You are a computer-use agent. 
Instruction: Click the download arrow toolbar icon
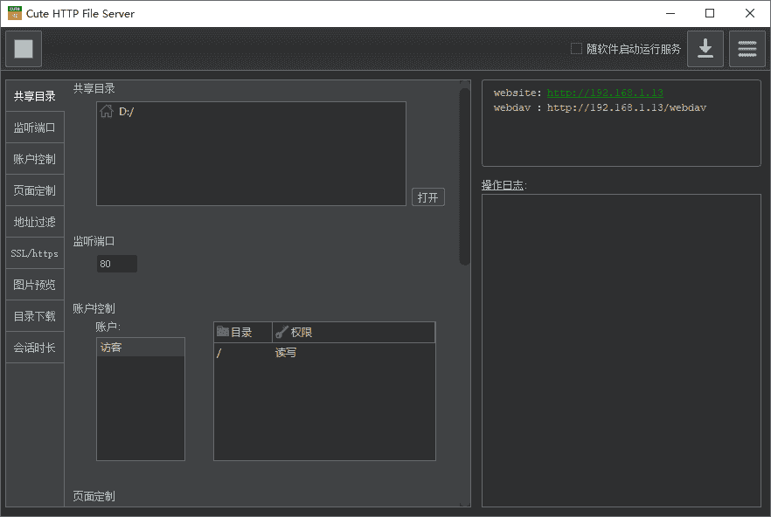[x=705, y=49]
